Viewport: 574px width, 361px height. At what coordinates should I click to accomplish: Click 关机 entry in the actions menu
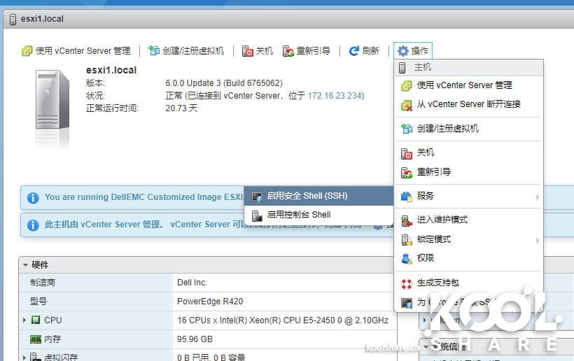426,153
